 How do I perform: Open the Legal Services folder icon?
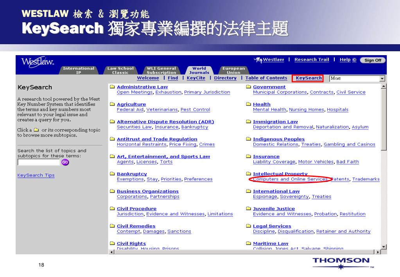(248, 226)
